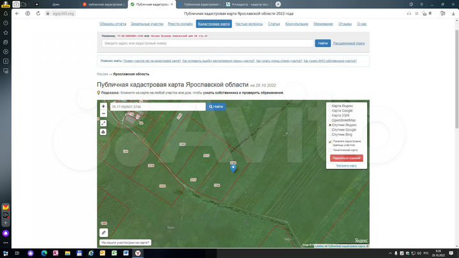Select Спутник Bing layer
This screenshot has width=459, height=258.
[342, 134]
